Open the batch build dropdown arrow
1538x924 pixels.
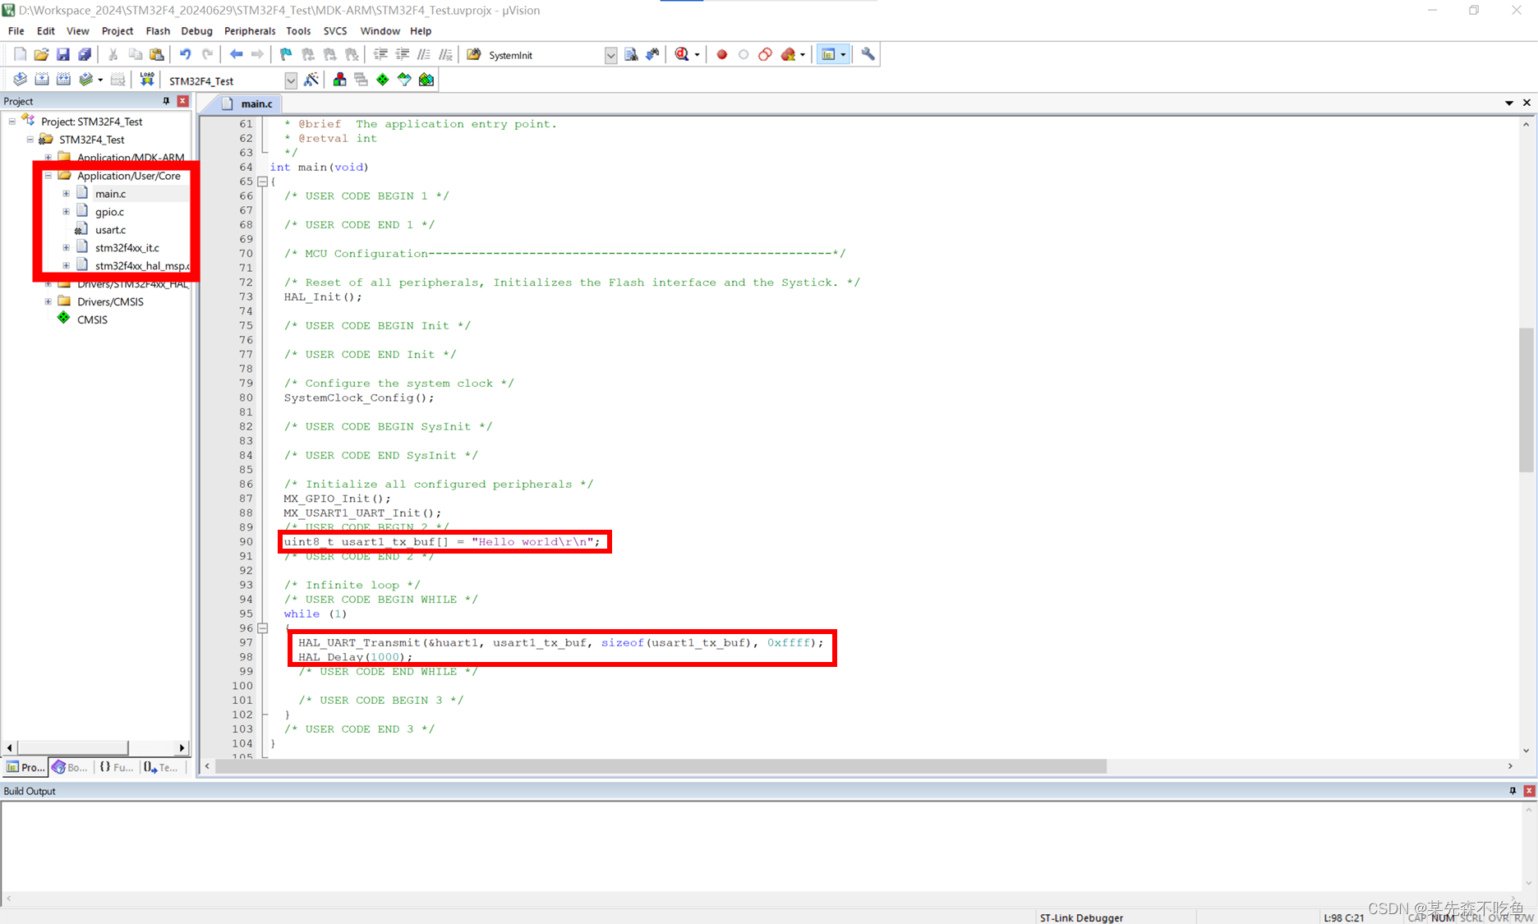click(100, 80)
